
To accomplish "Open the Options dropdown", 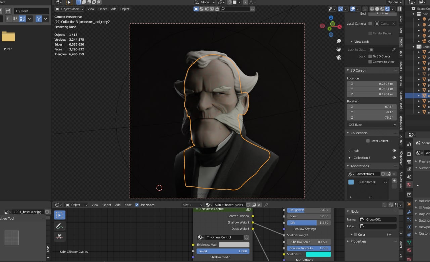I will tap(394, 2).
